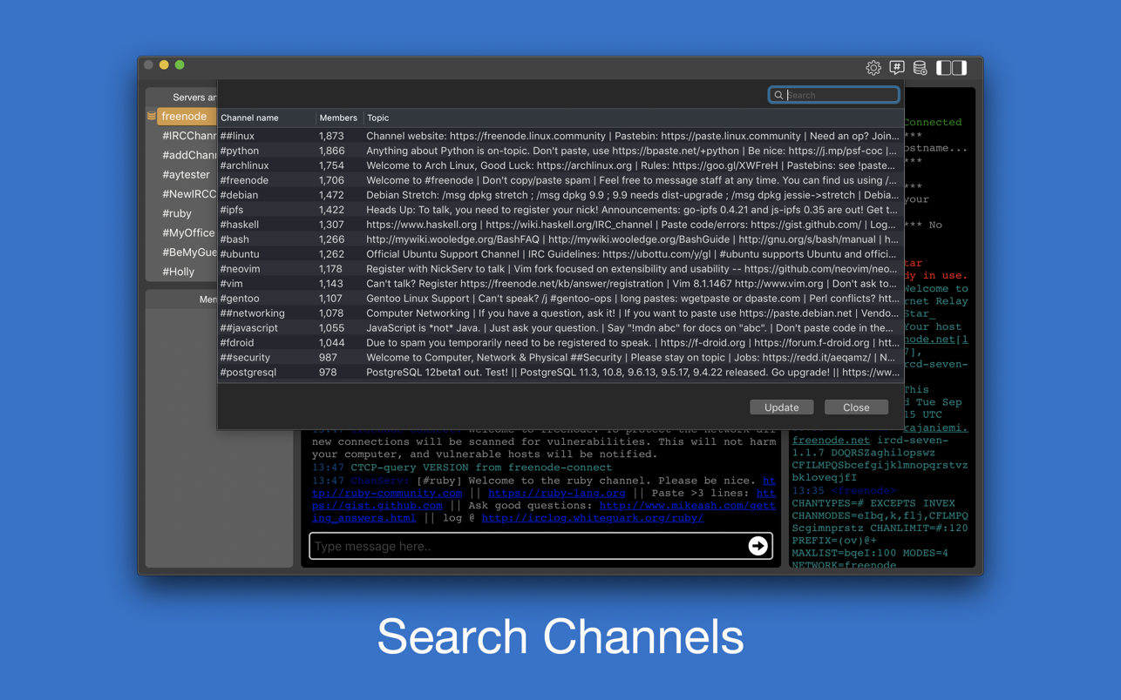Click the Update button
Viewport: 1121px width, 700px height.
click(x=781, y=407)
